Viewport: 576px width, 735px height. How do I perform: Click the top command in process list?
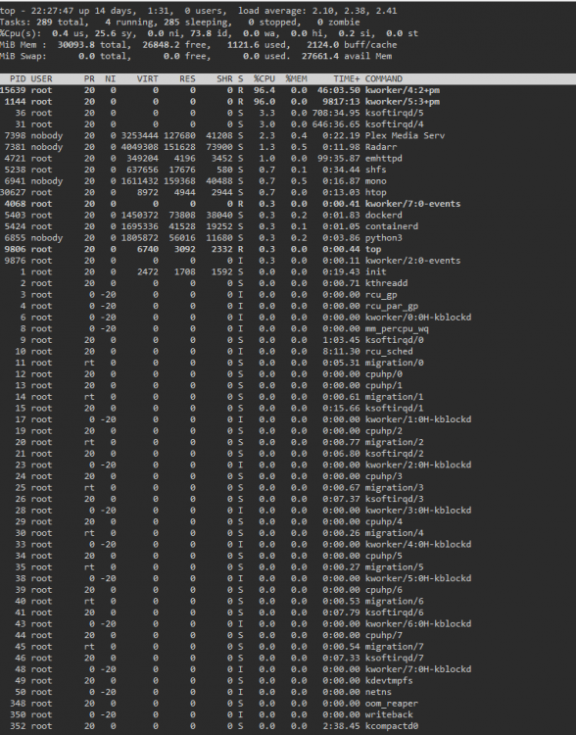(x=373, y=249)
